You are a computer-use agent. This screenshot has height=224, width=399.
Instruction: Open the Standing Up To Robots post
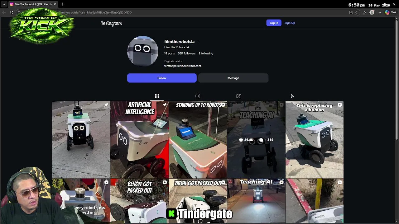[198, 139]
